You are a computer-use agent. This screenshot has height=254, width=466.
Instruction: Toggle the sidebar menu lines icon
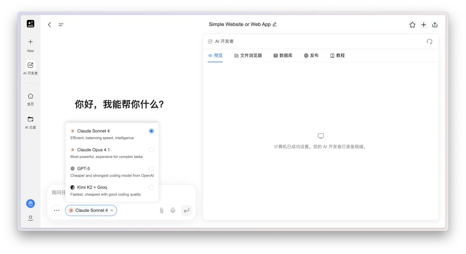tap(61, 25)
